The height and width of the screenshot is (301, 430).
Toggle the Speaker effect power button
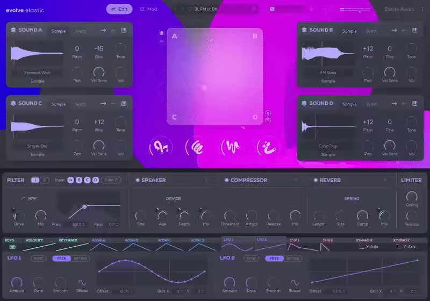click(138, 180)
